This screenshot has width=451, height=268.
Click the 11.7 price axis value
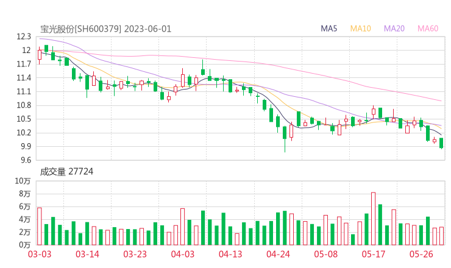(24, 64)
